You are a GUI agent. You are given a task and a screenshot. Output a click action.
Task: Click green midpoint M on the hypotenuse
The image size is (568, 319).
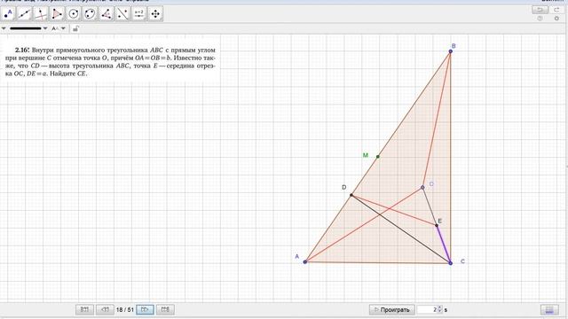[378, 157]
